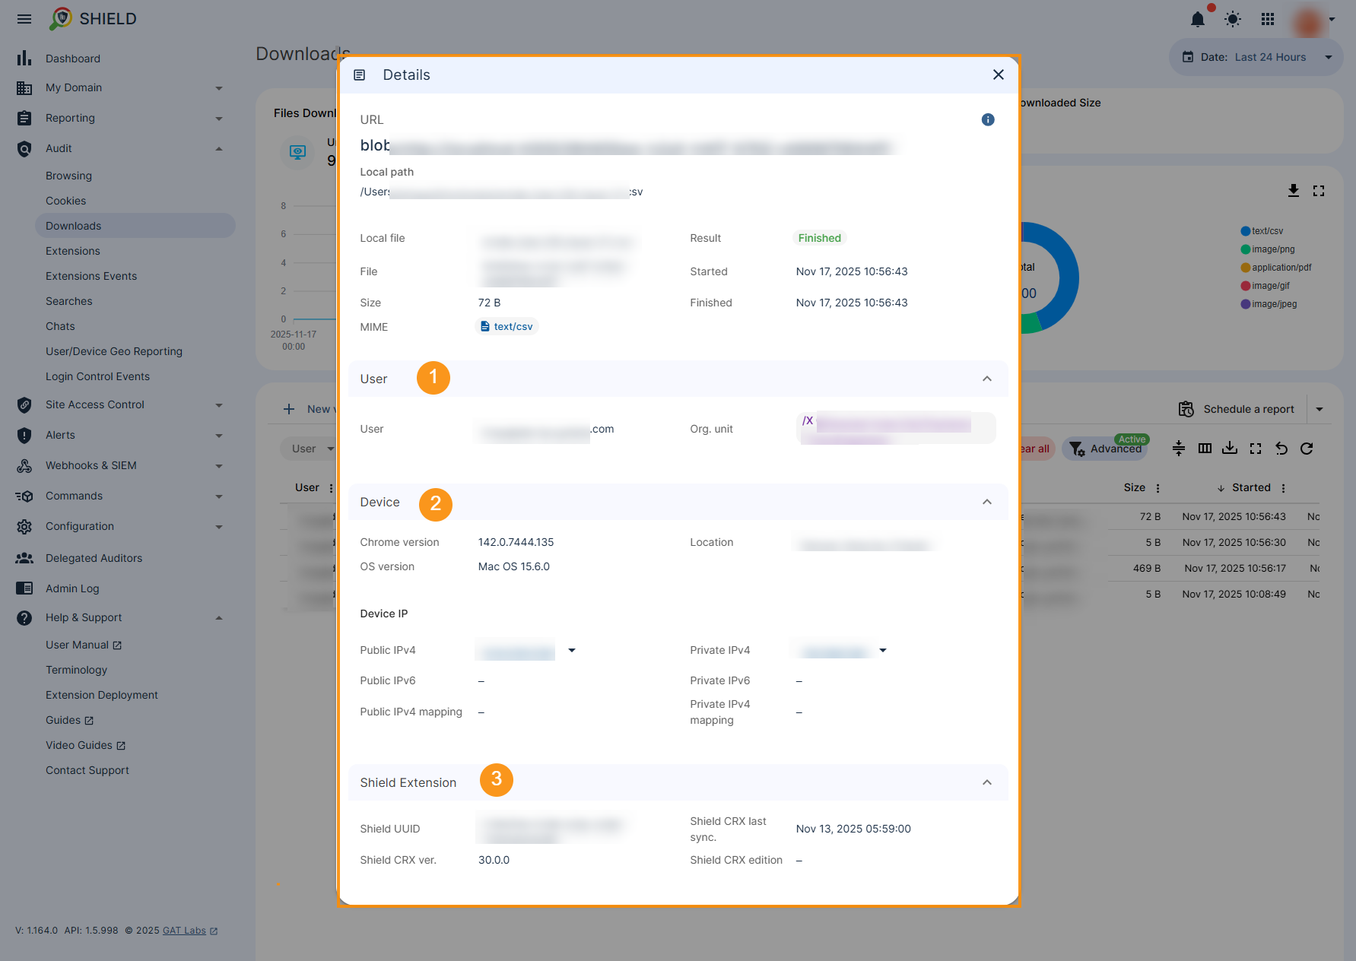Click the info icon beside URL
Viewport: 1356px width, 961px height.
tap(988, 119)
